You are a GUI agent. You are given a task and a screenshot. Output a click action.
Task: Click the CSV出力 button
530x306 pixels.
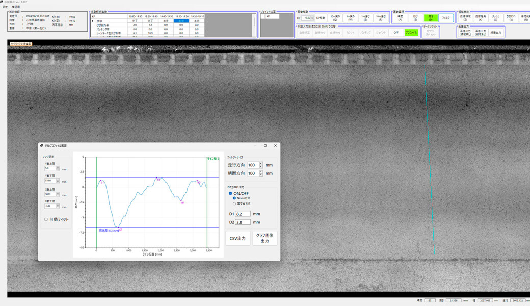click(x=237, y=238)
